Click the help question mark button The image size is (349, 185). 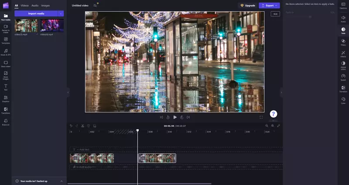pyautogui.click(x=274, y=114)
